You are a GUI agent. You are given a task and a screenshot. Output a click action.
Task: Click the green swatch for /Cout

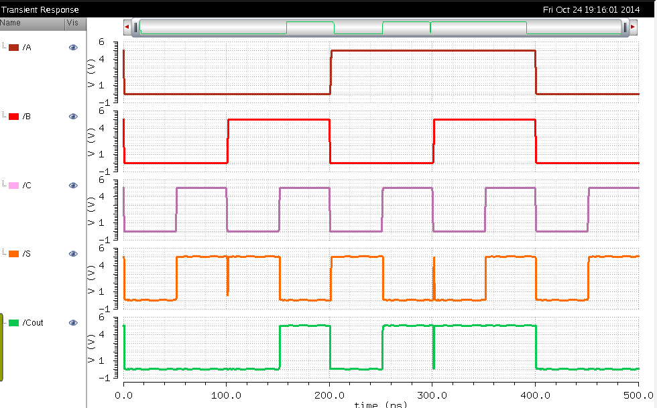(x=13, y=323)
